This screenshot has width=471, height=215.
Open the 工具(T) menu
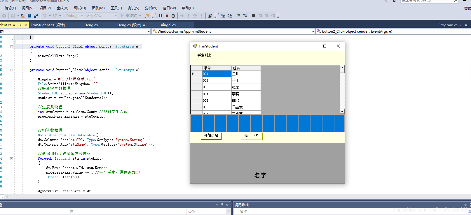(x=116, y=8)
